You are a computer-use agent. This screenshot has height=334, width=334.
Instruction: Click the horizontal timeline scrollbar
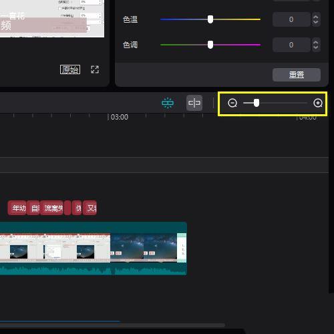point(112,325)
